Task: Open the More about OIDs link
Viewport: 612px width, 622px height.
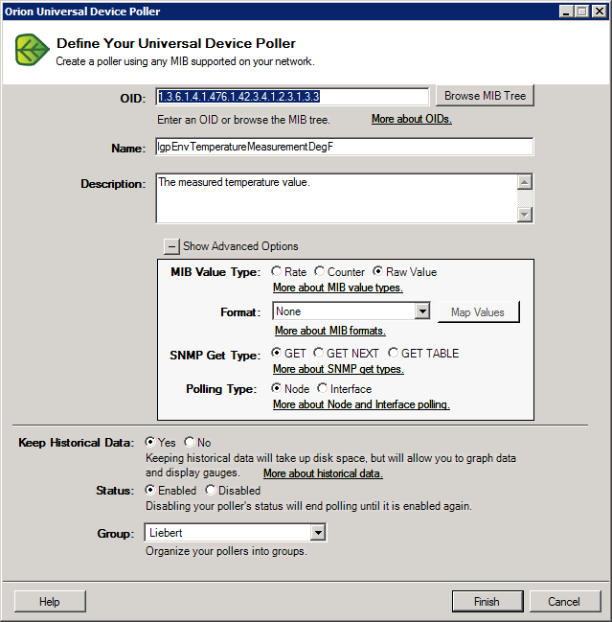Action: pyautogui.click(x=412, y=119)
